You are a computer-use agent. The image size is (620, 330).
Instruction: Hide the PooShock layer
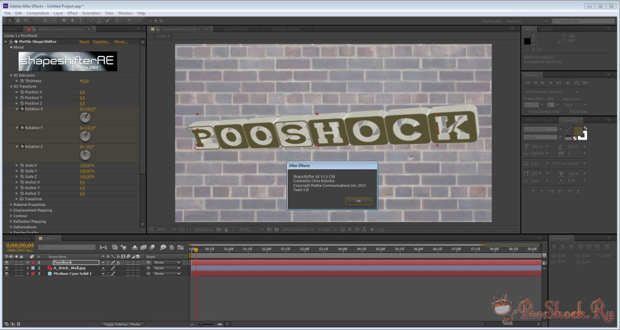[6, 262]
